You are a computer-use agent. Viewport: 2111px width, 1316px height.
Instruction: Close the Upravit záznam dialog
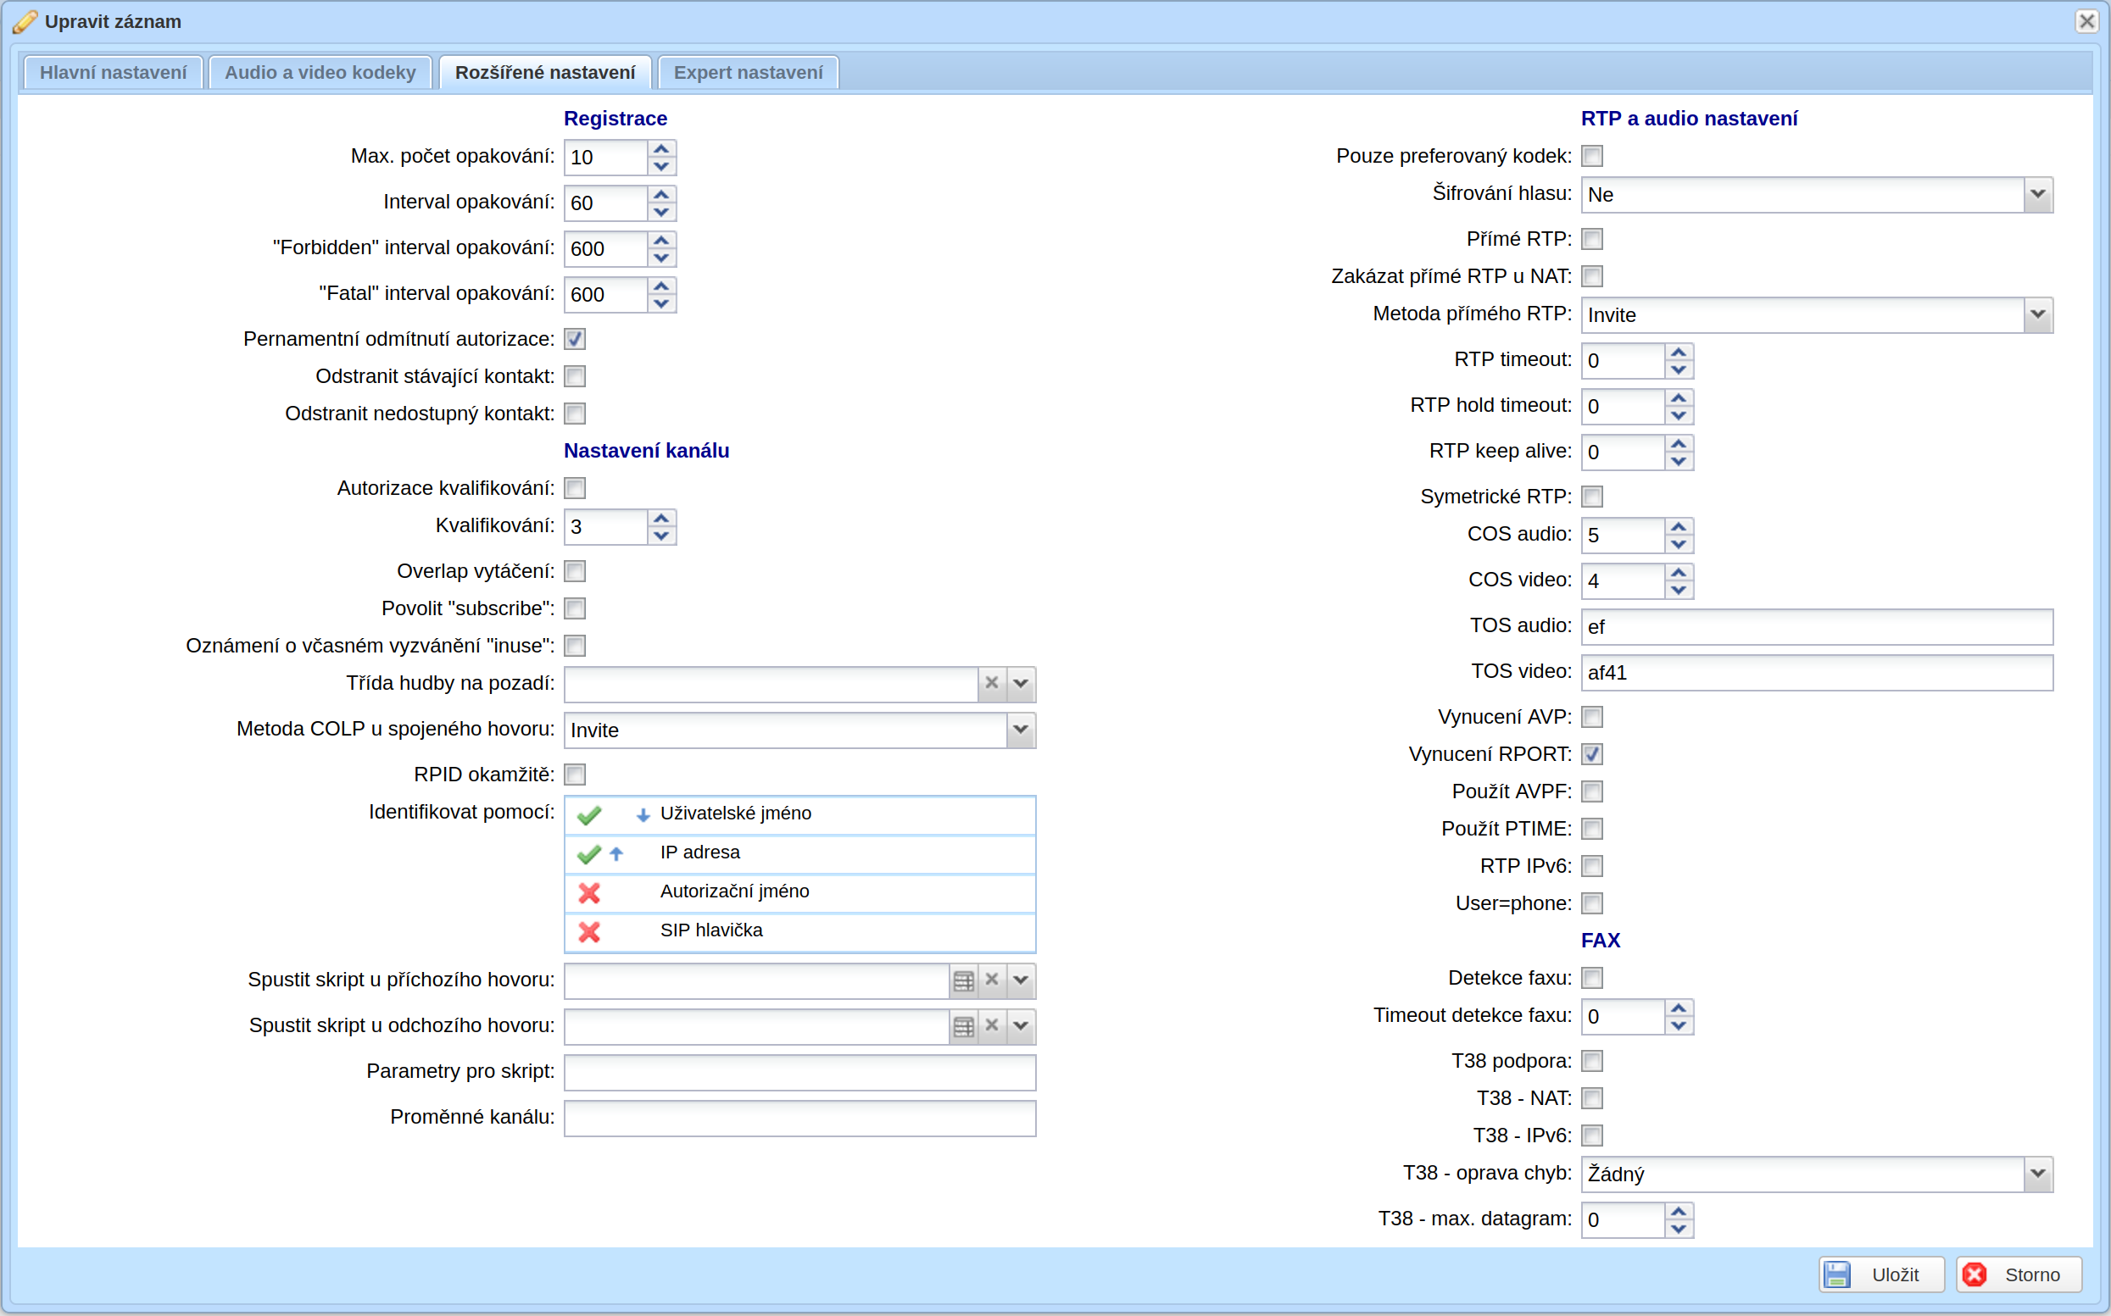pyautogui.click(x=2086, y=21)
